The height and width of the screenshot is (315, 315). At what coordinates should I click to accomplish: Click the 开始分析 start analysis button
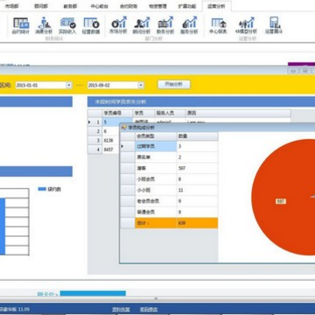174,84
